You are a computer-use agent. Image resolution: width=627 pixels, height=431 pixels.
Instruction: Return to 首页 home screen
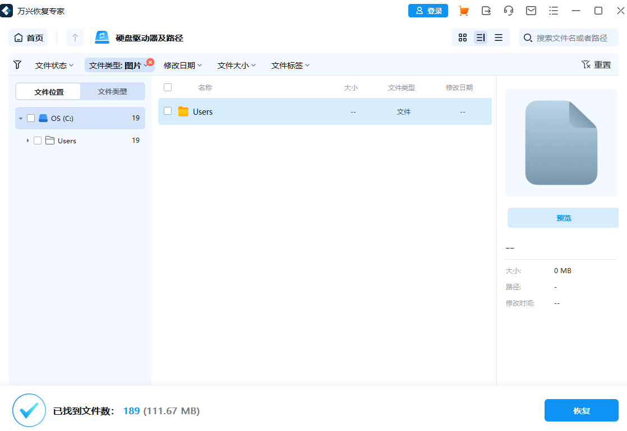tap(28, 38)
